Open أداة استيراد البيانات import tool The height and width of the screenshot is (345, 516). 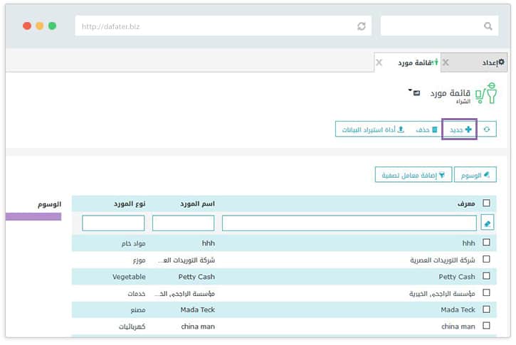(x=370, y=129)
